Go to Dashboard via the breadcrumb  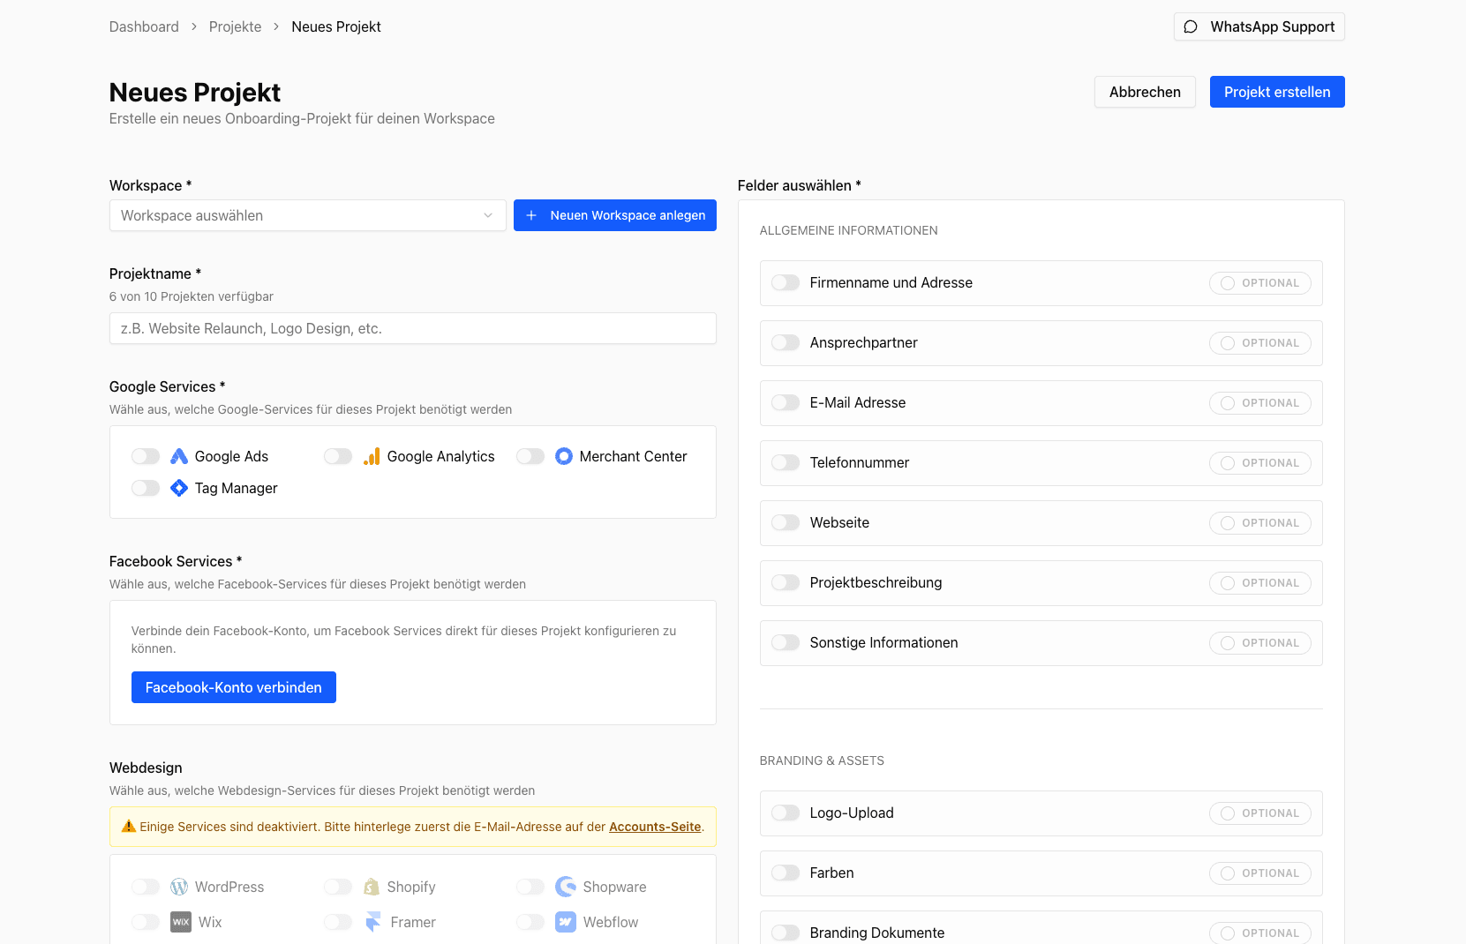pos(144,26)
